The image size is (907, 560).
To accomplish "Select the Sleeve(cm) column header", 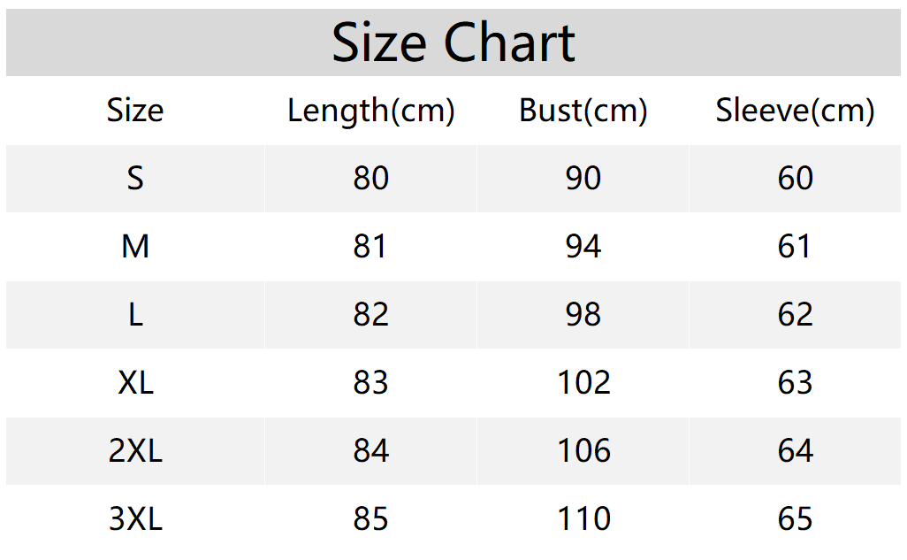I will (x=795, y=111).
